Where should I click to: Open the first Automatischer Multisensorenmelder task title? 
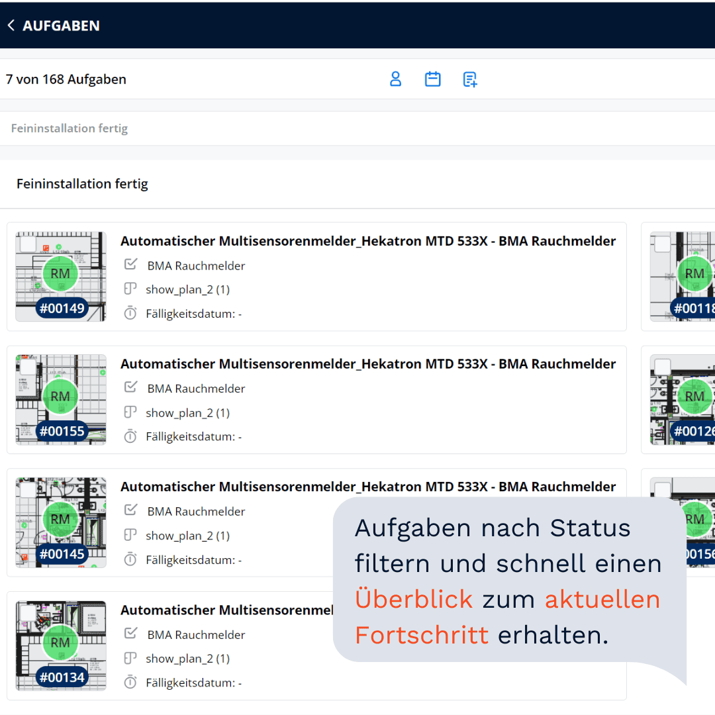(x=367, y=241)
